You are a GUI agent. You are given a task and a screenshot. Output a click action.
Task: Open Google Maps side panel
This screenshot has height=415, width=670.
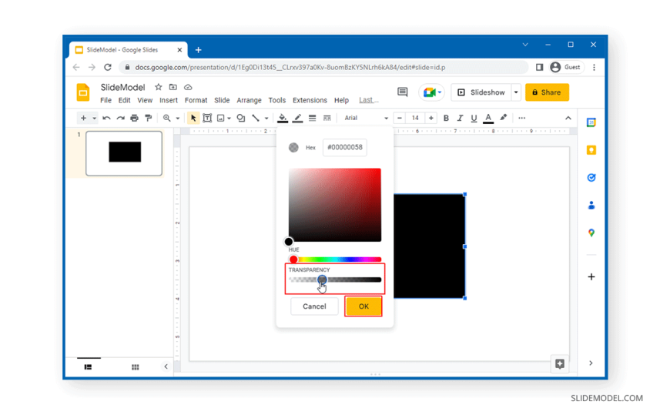point(591,233)
